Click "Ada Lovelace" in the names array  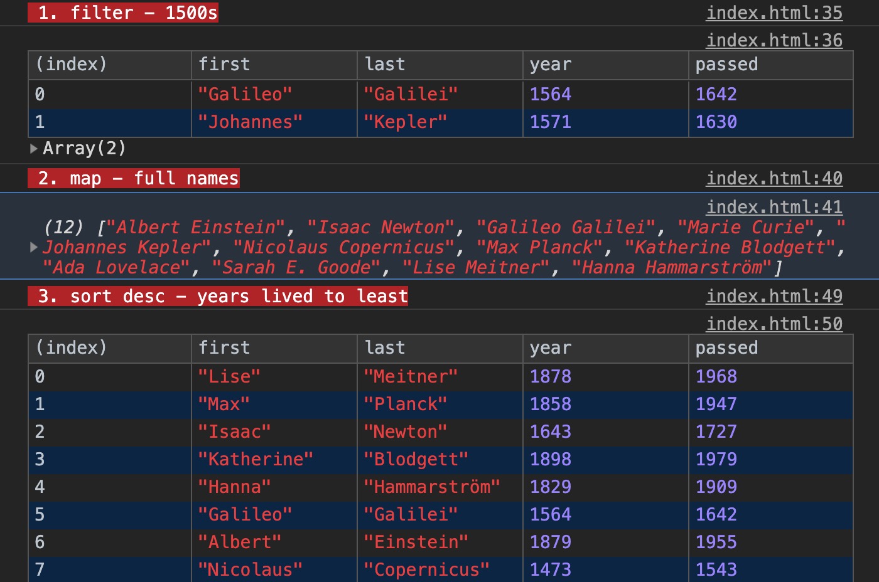[116, 267]
